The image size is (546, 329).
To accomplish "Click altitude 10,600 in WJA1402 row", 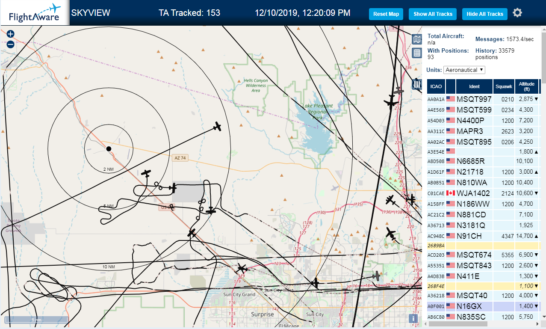I will click(x=525, y=193).
